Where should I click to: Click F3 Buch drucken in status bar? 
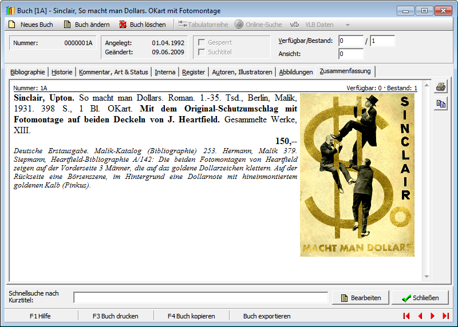coord(116,316)
